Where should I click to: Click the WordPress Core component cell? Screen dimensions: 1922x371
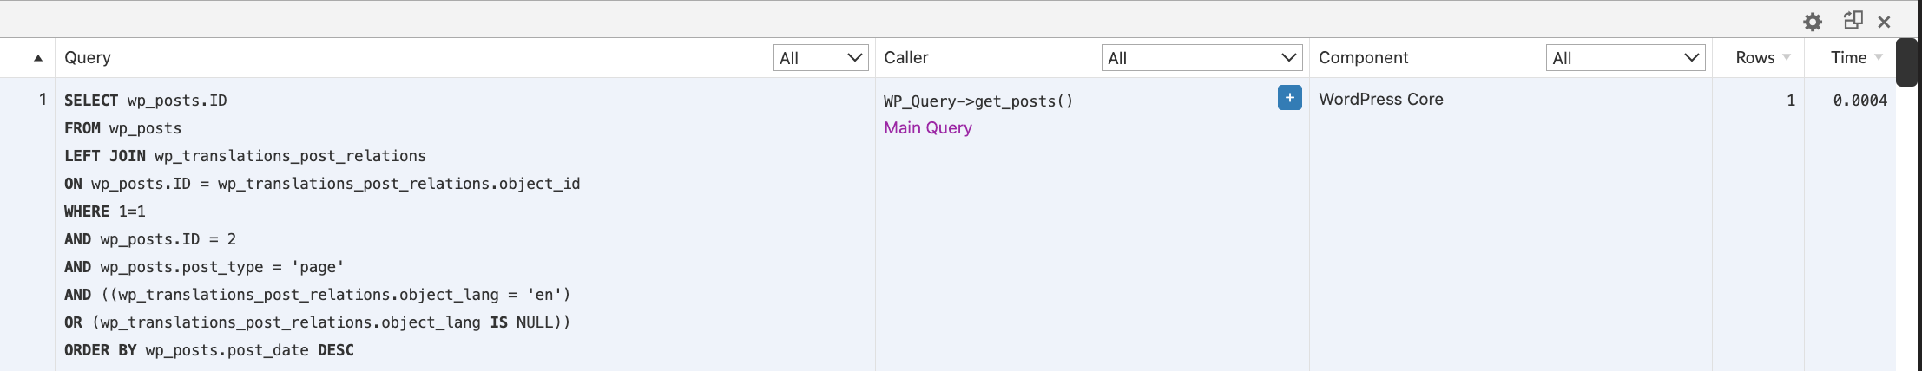point(1380,99)
